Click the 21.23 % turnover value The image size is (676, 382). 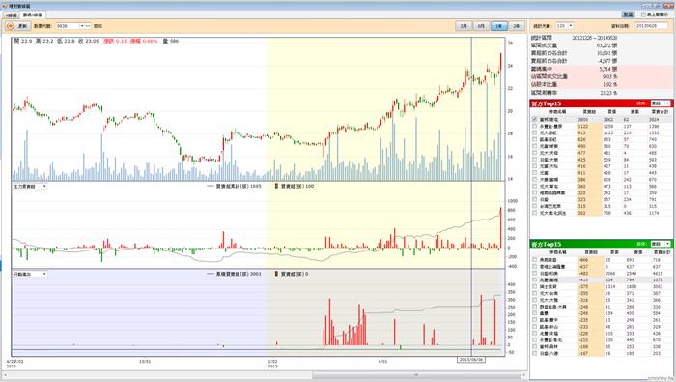coord(608,93)
